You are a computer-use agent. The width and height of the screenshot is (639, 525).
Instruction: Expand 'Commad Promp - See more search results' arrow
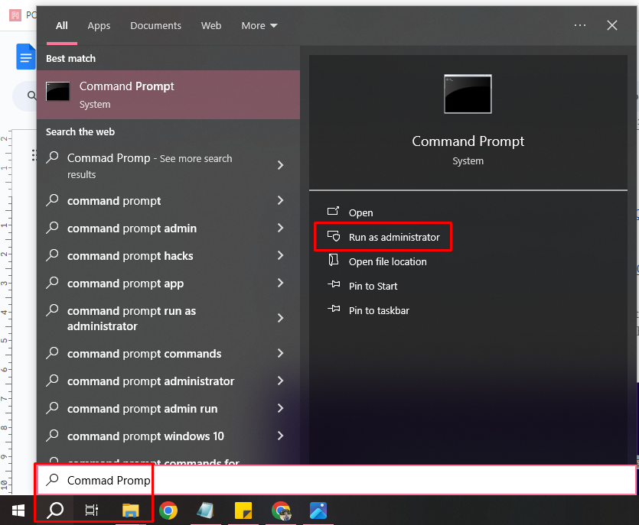280,165
